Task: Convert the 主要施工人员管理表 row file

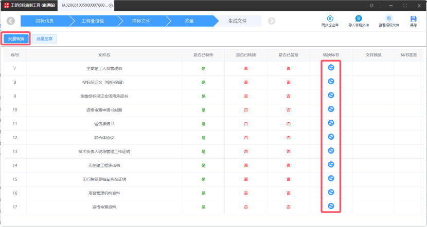Action: pos(331,67)
